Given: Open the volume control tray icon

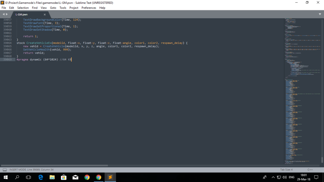Looking at the screenshot, I should [x=284, y=177].
